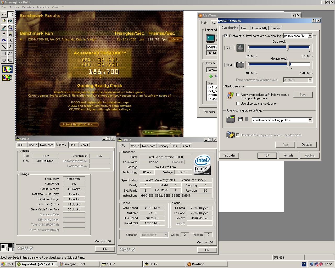
Task: Click the foreground color box in Paint
Action: pyautogui.click(x=3, y=247)
